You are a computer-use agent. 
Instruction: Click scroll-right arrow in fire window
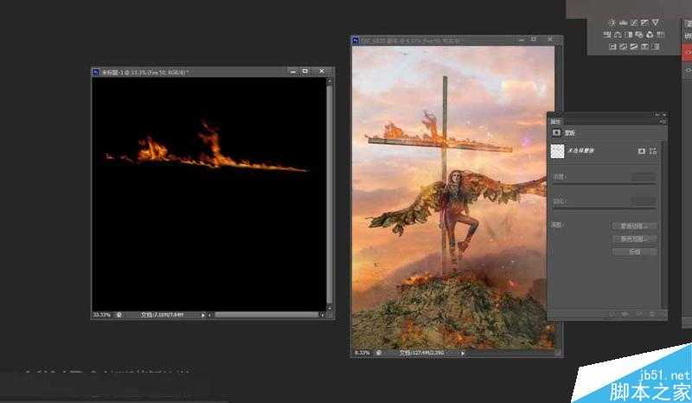pos(322,315)
